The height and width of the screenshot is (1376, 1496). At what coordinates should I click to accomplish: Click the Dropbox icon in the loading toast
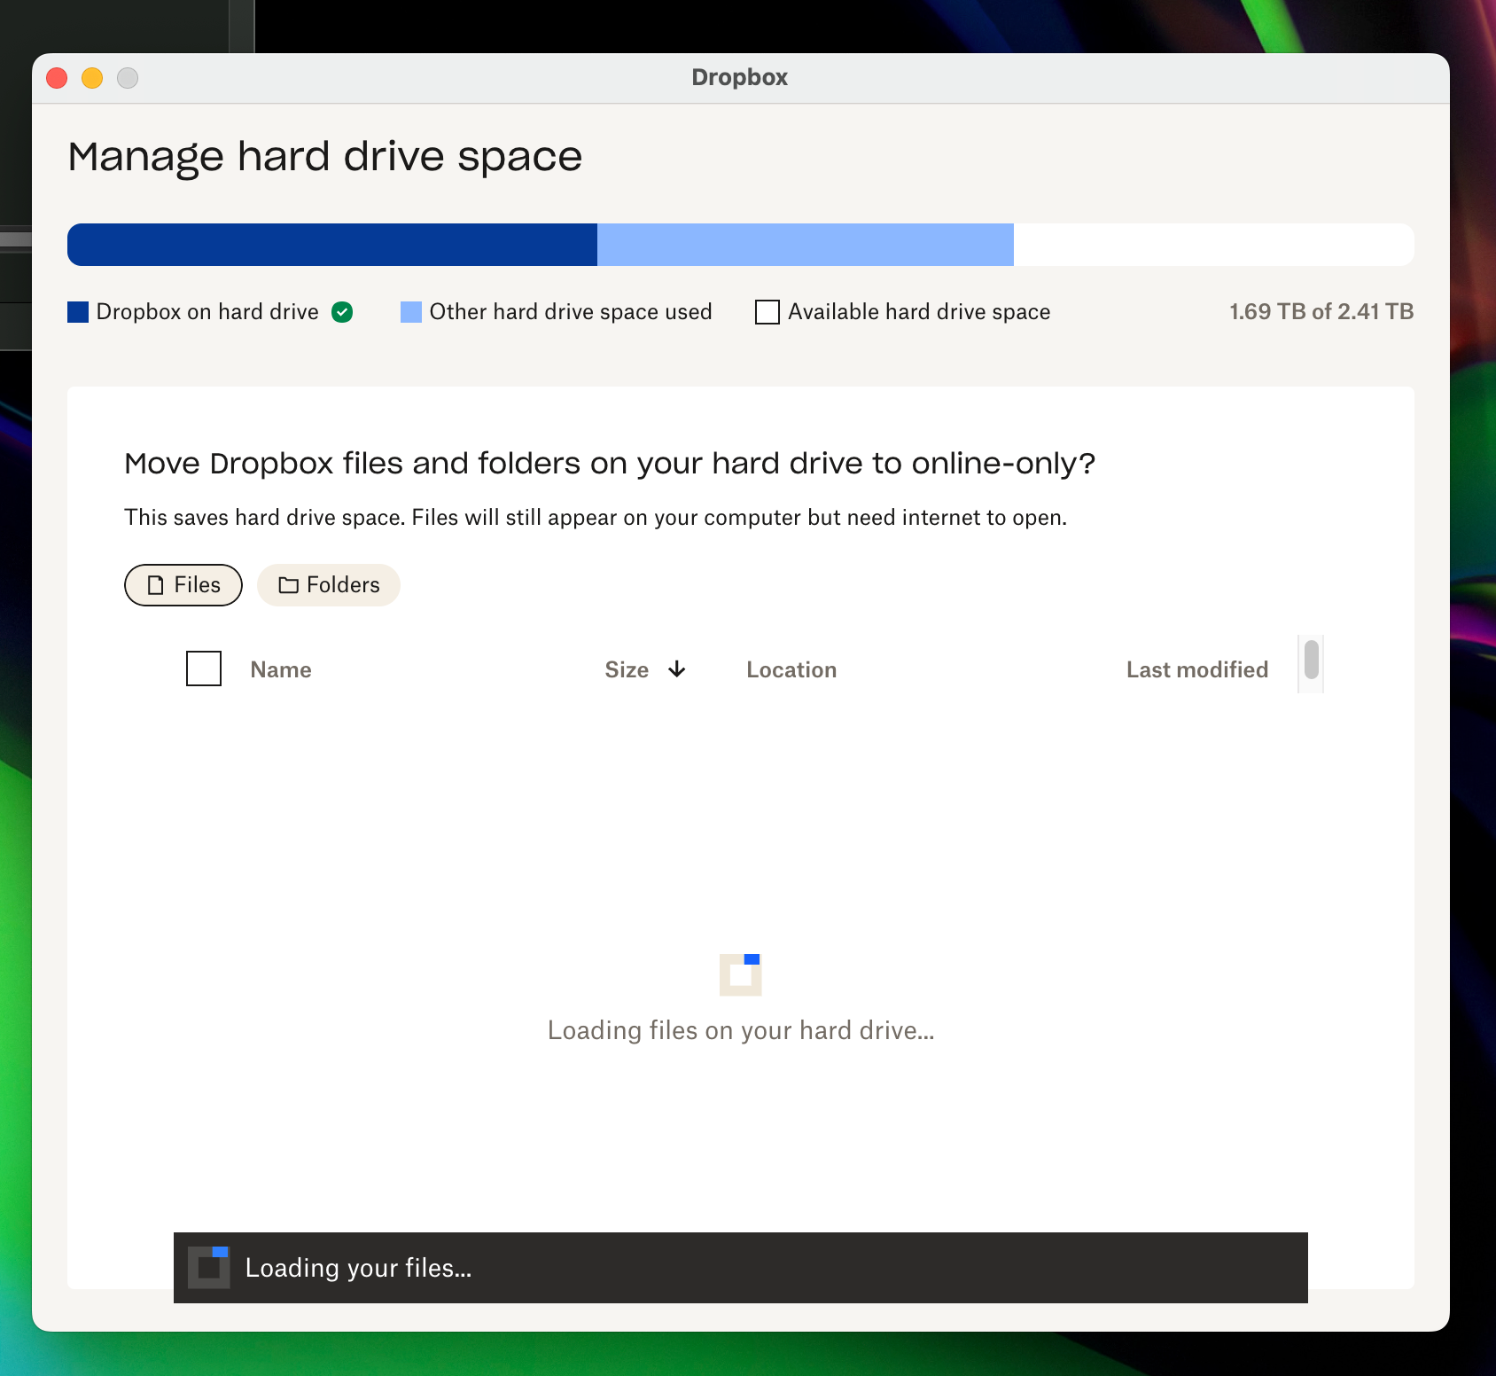point(209,1267)
